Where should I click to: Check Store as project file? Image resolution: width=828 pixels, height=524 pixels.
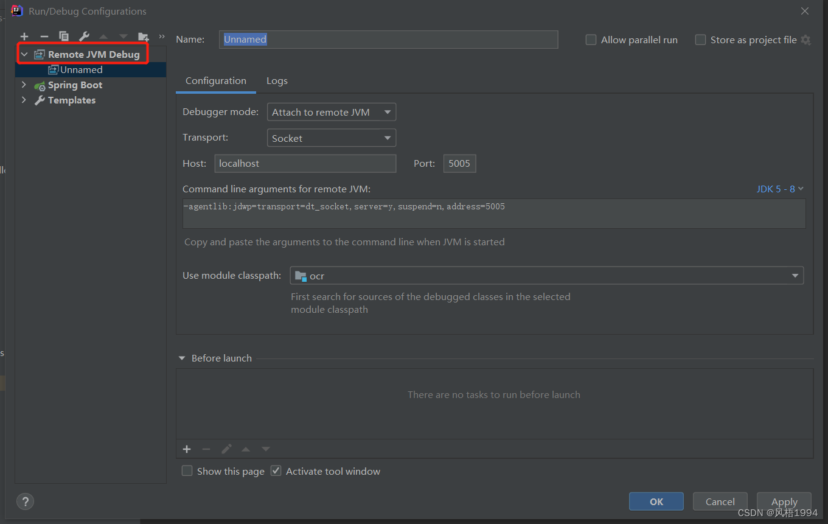tap(700, 40)
